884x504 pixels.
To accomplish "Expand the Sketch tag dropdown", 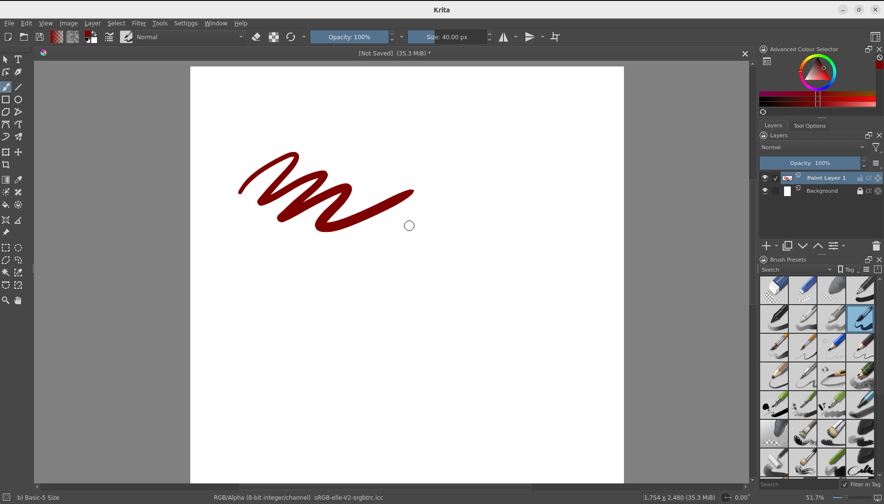I will pyautogui.click(x=797, y=270).
